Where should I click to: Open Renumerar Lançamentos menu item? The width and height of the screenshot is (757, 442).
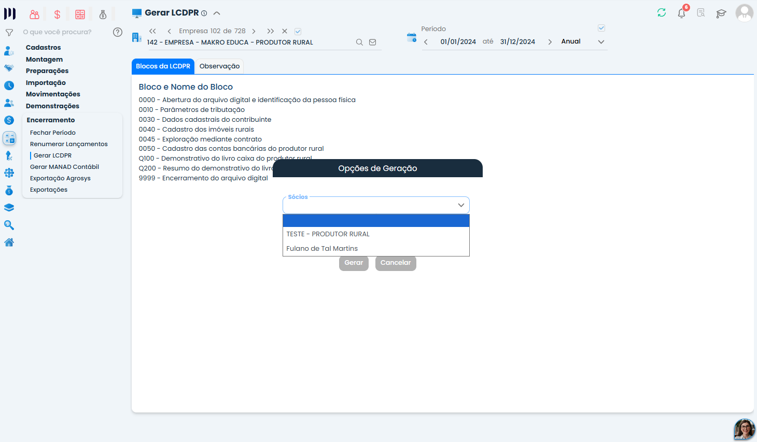(x=69, y=144)
